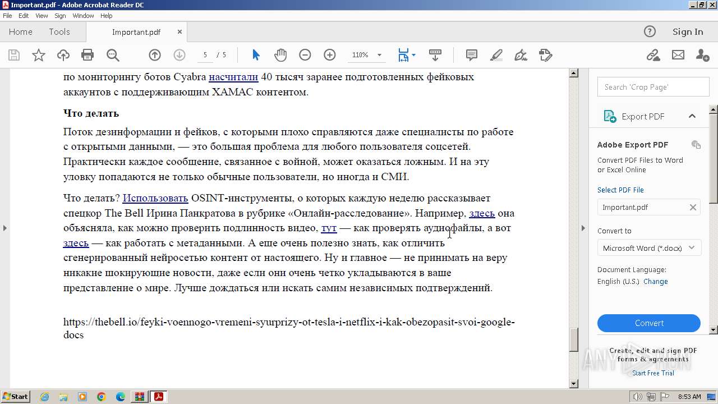Open the fit-to-width page display tool
Viewport: 718px width, 404px height.
pyautogui.click(x=403, y=55)
